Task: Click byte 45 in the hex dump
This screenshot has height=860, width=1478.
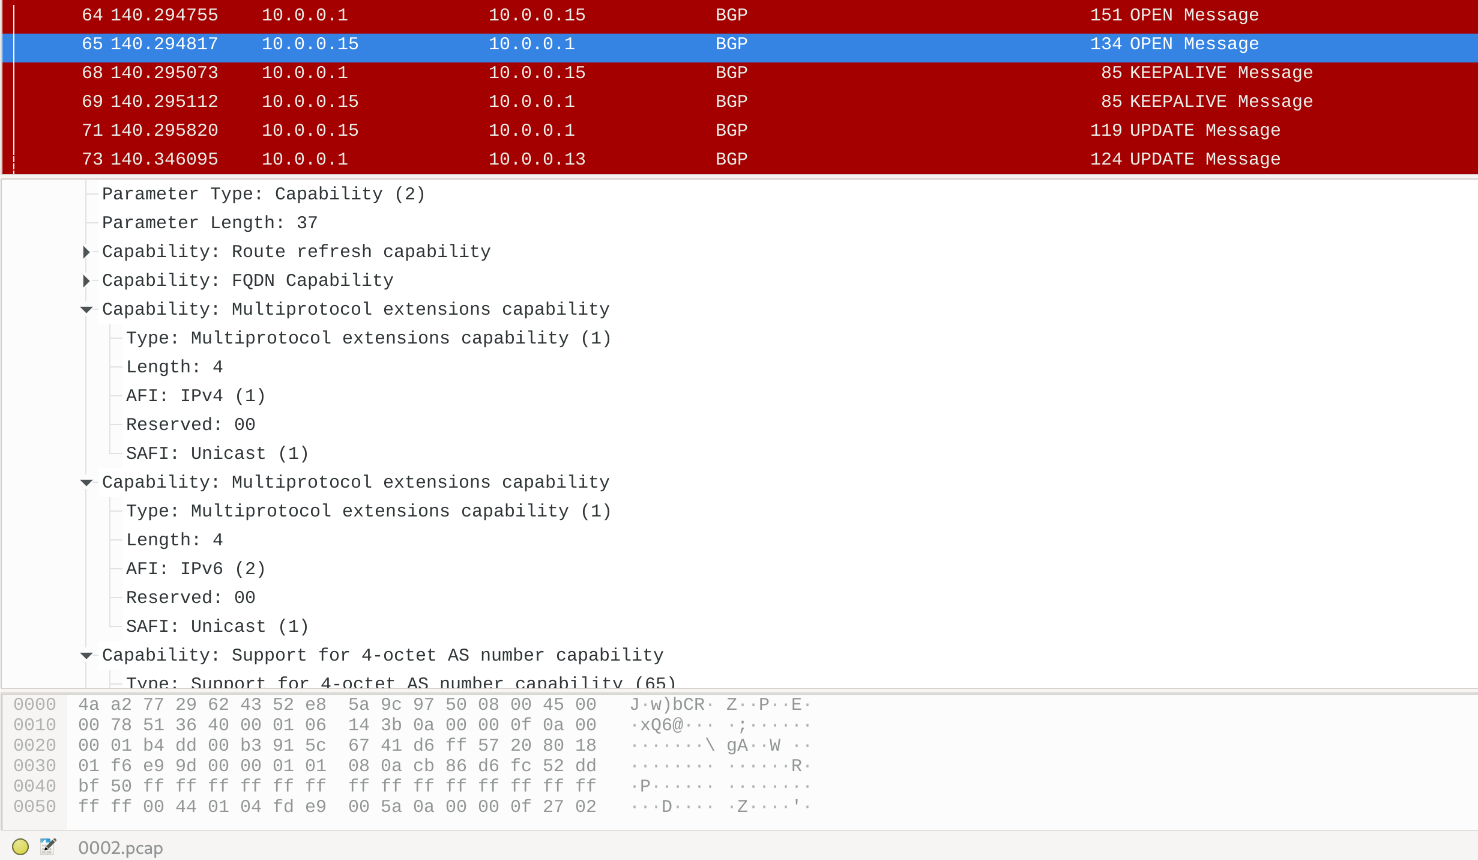Action: (x=553, y=704)
